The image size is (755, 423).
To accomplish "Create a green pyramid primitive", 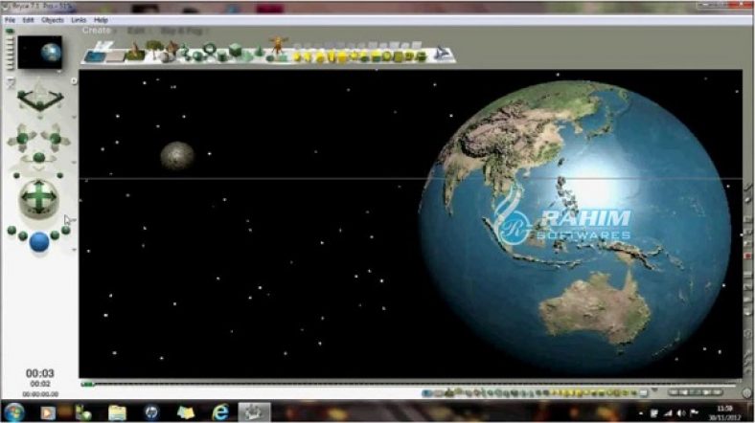I will pos(247,57).
